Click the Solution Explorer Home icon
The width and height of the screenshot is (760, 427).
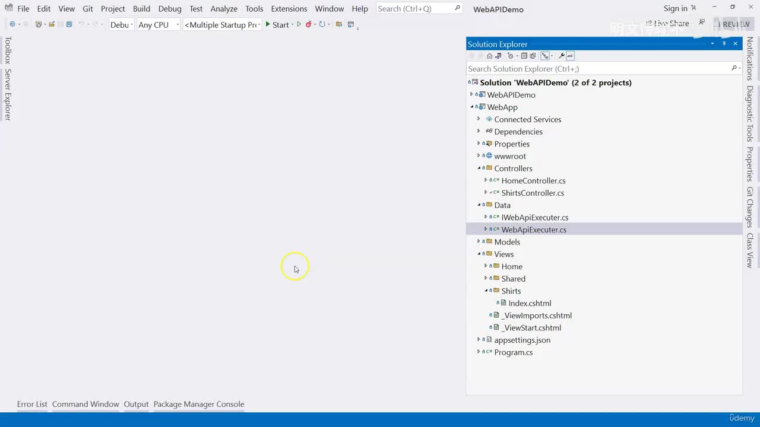tap(490, 56)
